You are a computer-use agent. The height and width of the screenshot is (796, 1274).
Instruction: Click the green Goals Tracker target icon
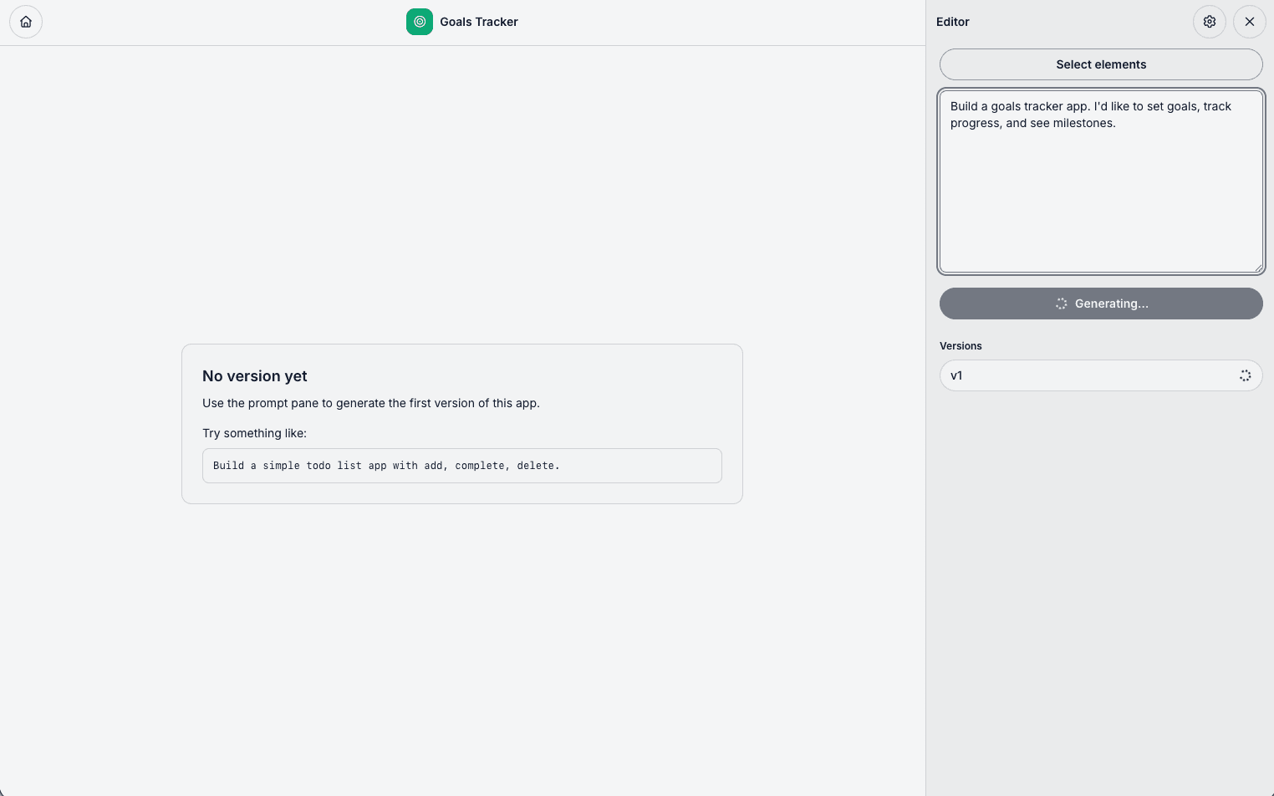tap(420, 22)
